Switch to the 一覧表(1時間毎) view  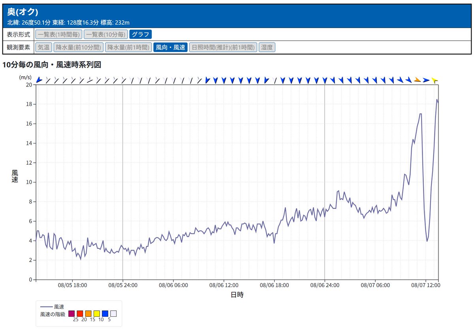click(x=59, y=34)
